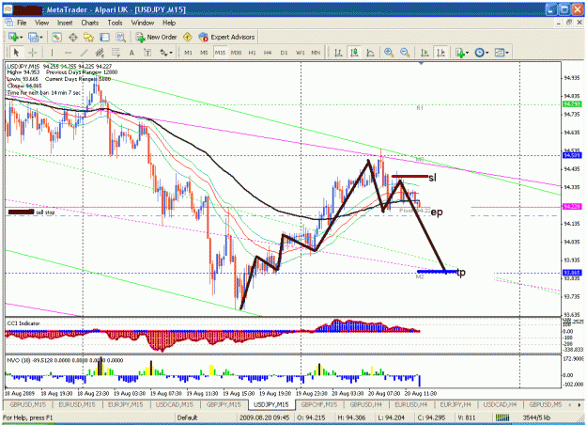Click the New Order button
The width and height of the screenshot is (587, 425).
pyautogui.click(x=156, y=37)
